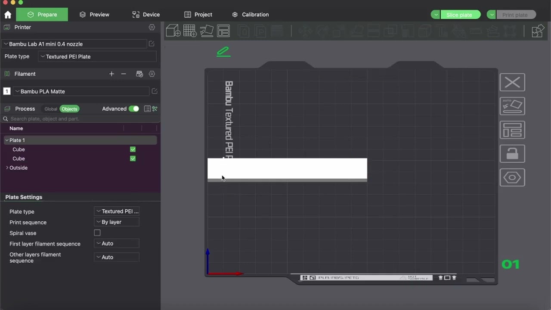Select the second Cube in object list

[x=19, y=158]
